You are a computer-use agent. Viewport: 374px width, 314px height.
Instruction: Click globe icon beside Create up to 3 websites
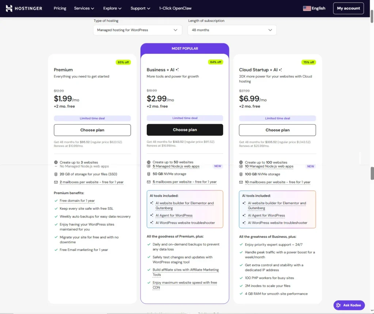(x=56, y=162)
